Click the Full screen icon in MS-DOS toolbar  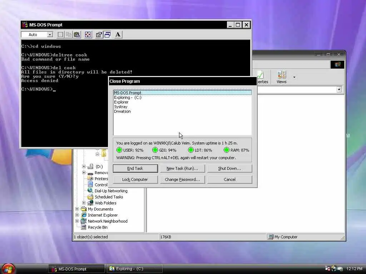click(88, 35)
